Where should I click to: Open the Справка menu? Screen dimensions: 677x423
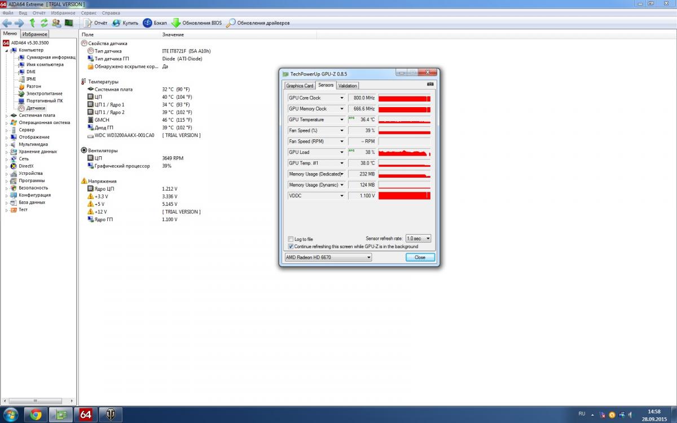111,12
